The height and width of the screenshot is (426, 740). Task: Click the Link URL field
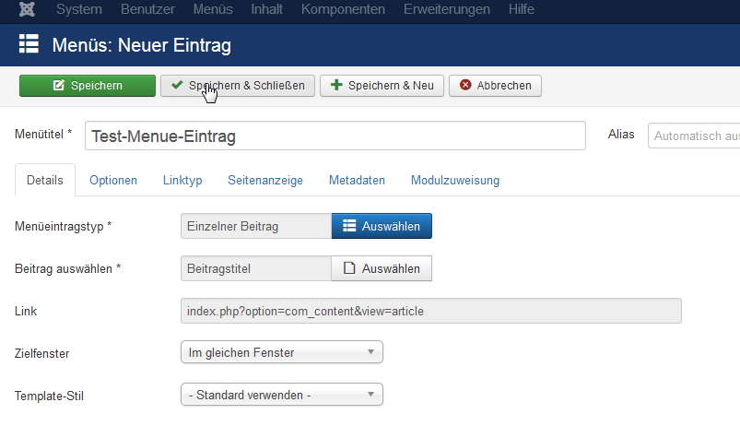click(x=431, y=311)
